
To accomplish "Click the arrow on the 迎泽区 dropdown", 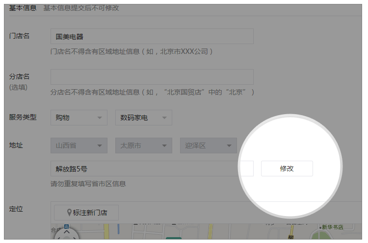I will [x=229, y=146].
